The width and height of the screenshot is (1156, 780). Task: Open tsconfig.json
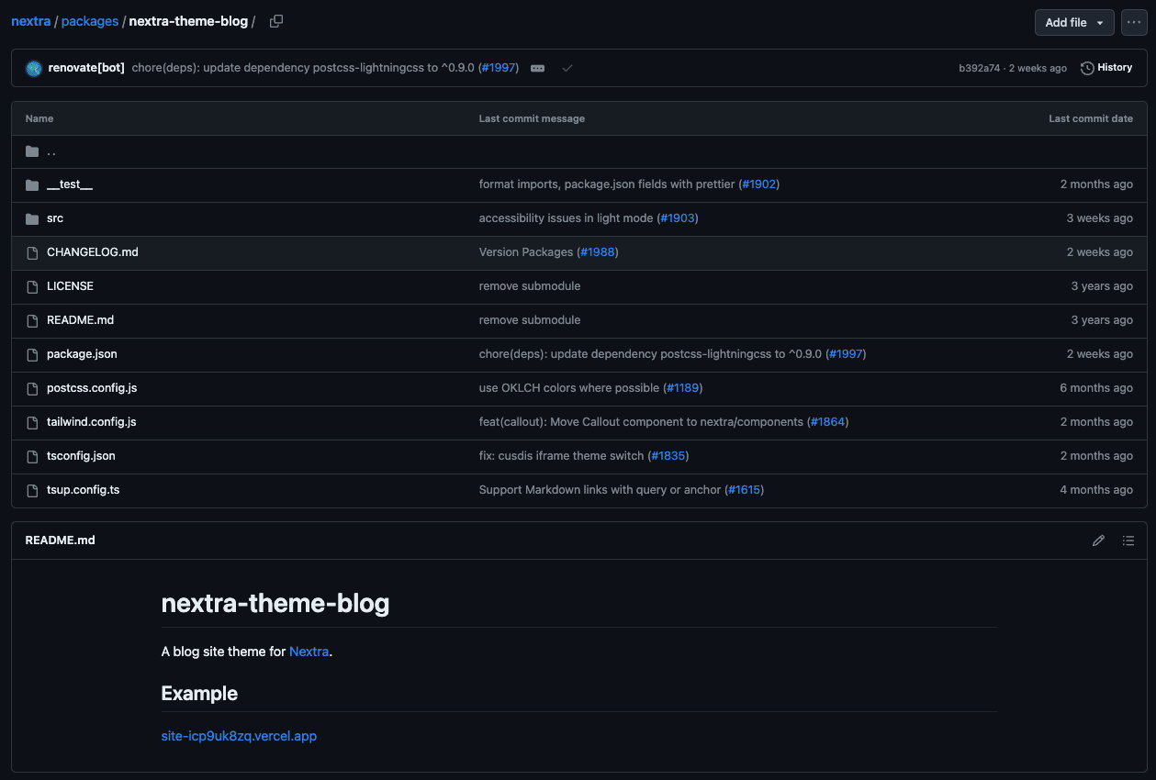(x=81, y=456)
